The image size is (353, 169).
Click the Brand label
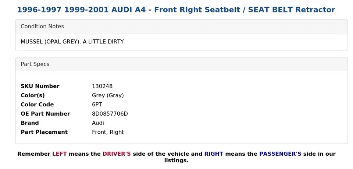coord(29,123)
